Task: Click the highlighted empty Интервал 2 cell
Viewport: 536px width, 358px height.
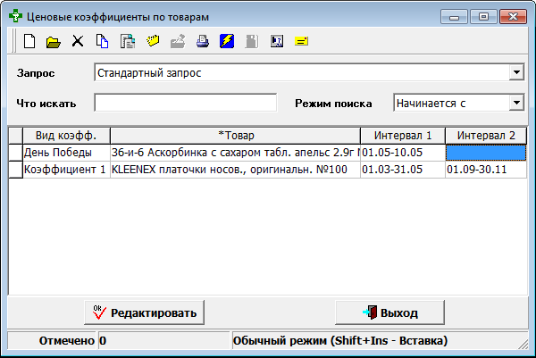Action: [486, 153]
